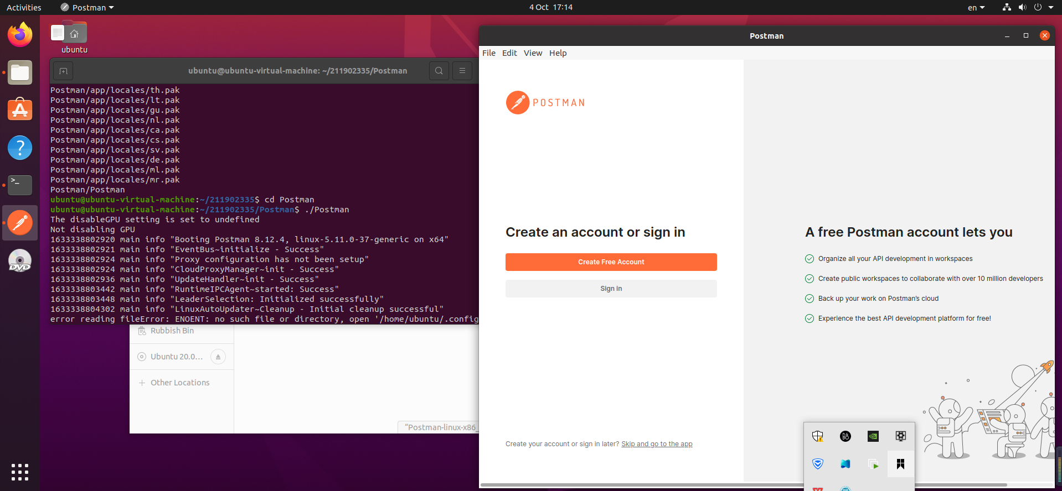The height and width of the screenshot is (491, 1062).
Task: Open Other Locations in Files sidebar
Action: [x=182, y=383]
